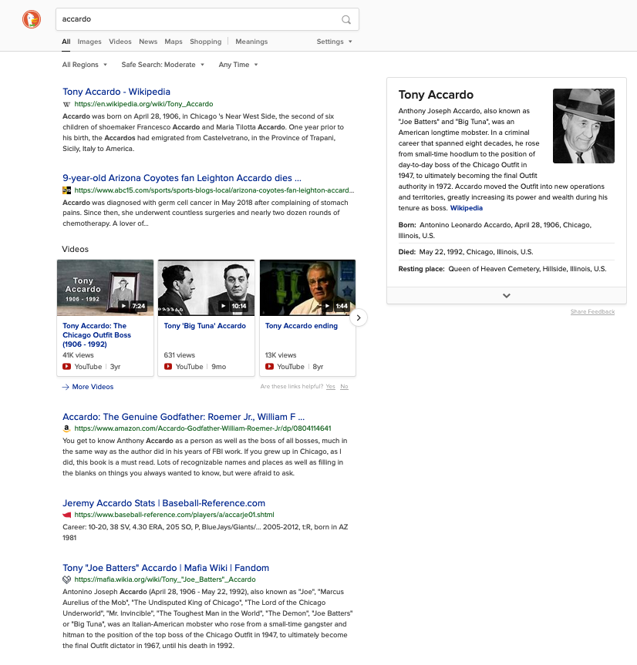Click the Mafia Wiki Fandom favicon

(x=66, y=579)
